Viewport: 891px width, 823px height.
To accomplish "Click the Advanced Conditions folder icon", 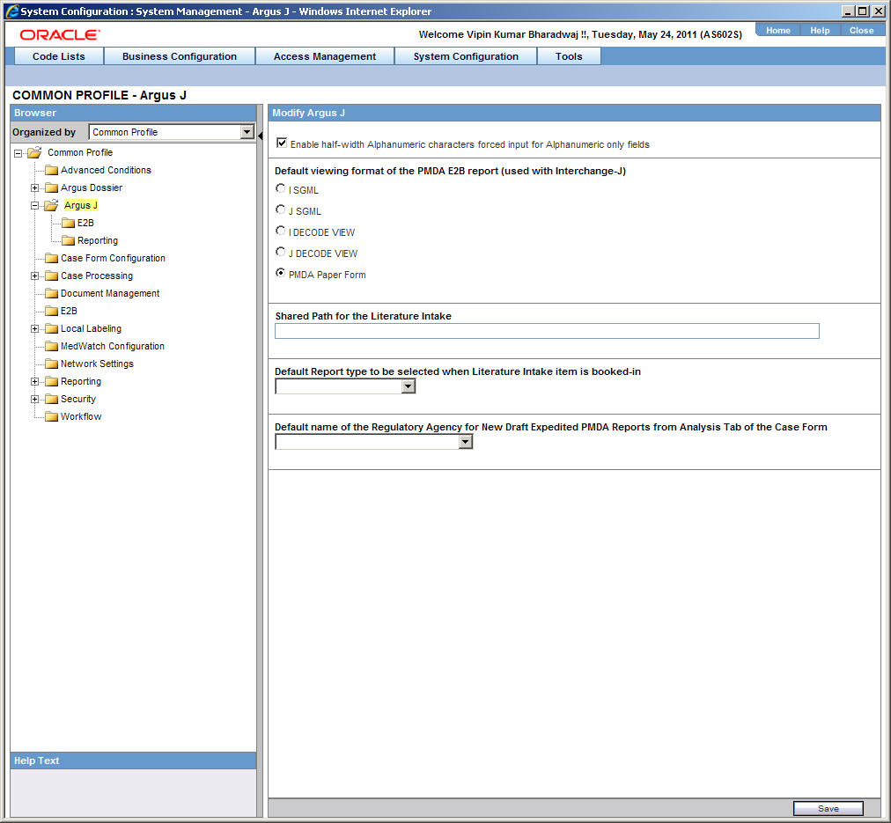I will click(x=52, y=170).
